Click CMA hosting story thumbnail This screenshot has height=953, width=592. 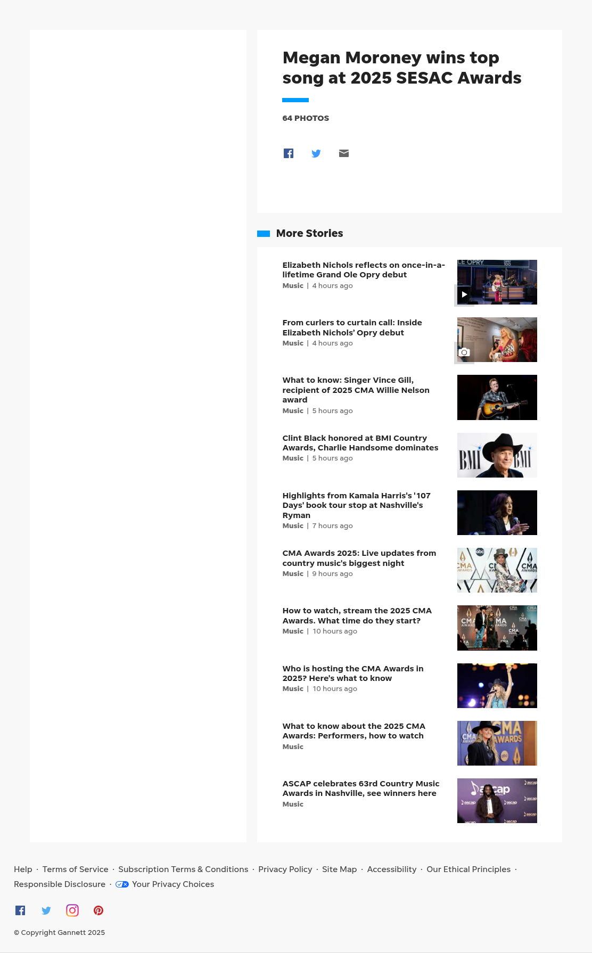coord(497,686)
